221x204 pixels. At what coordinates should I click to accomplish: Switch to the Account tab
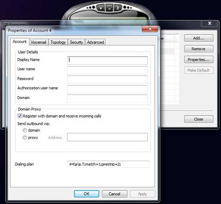coord(19,42)
